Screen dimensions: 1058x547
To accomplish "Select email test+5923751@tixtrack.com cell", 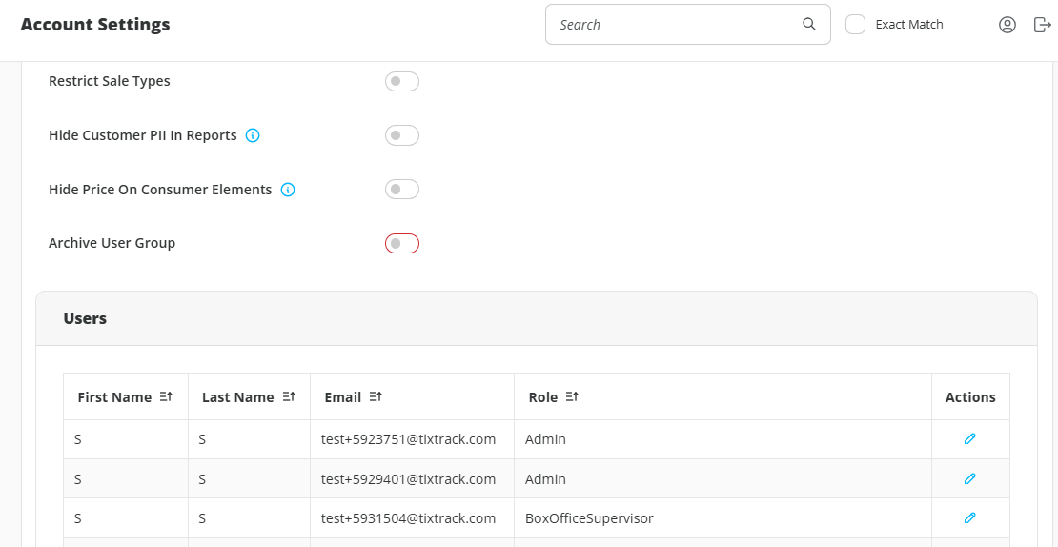I will (x=412, y=439).
